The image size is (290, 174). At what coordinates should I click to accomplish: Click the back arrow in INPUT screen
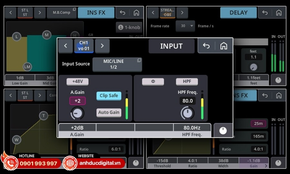click(206, 46)
